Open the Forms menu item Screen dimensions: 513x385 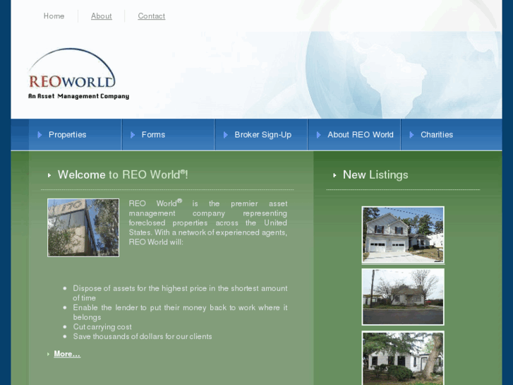153,135
